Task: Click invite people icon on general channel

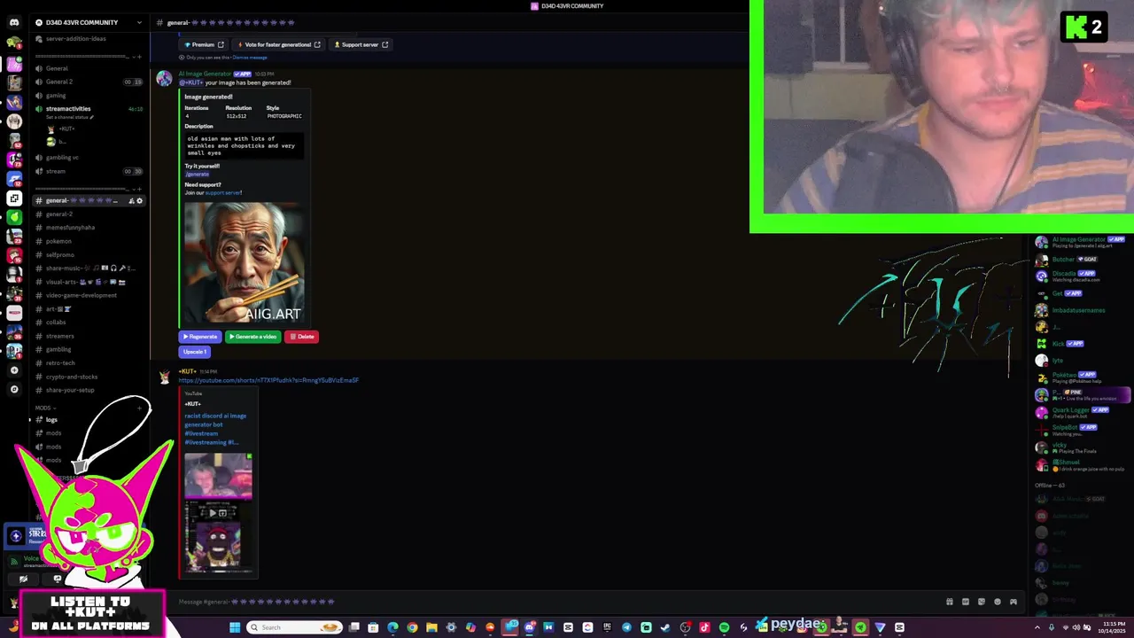Action: coord(131,201)
